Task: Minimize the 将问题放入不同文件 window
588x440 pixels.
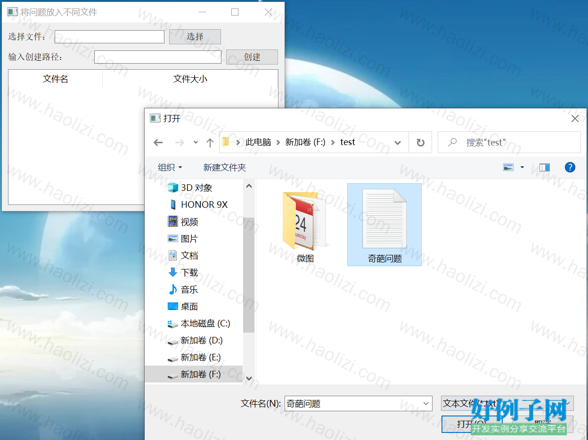Action: click(x=202, y=12)
